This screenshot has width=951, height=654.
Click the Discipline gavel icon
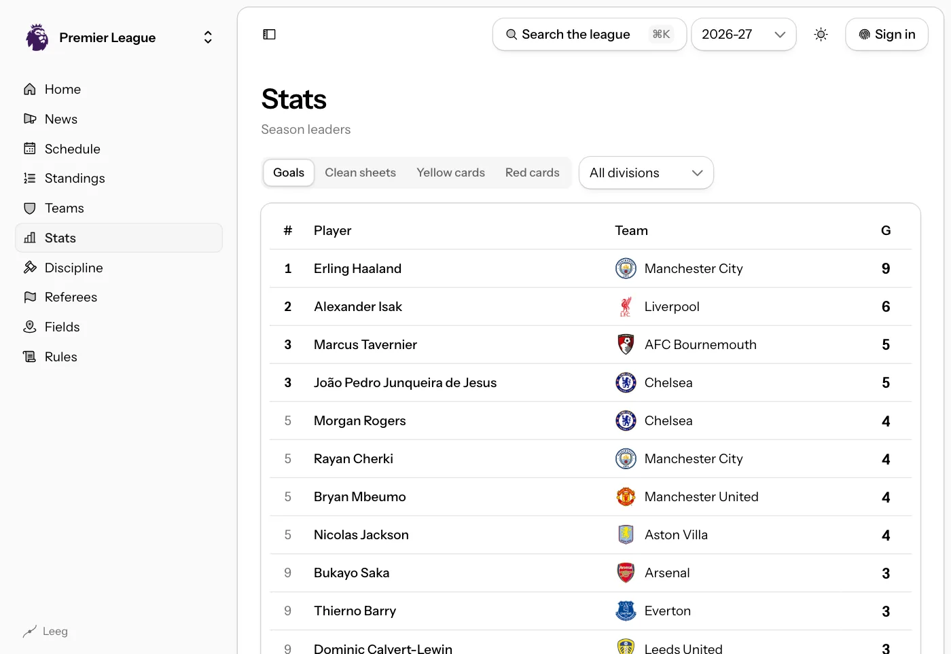pyautogui.click(x=30, y=268)
